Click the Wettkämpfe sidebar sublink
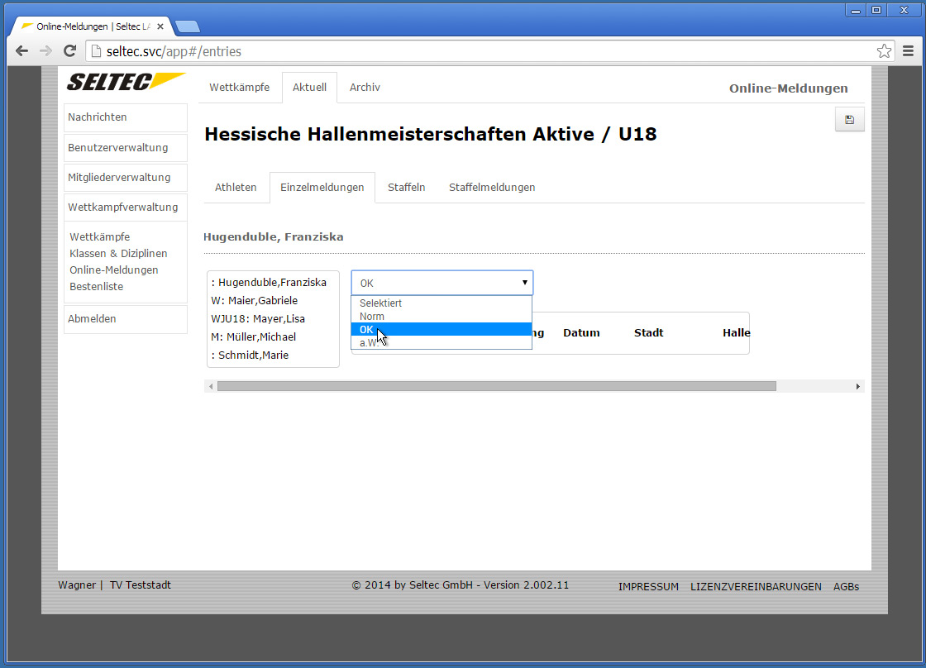926x668 pixels. [100, 236]
